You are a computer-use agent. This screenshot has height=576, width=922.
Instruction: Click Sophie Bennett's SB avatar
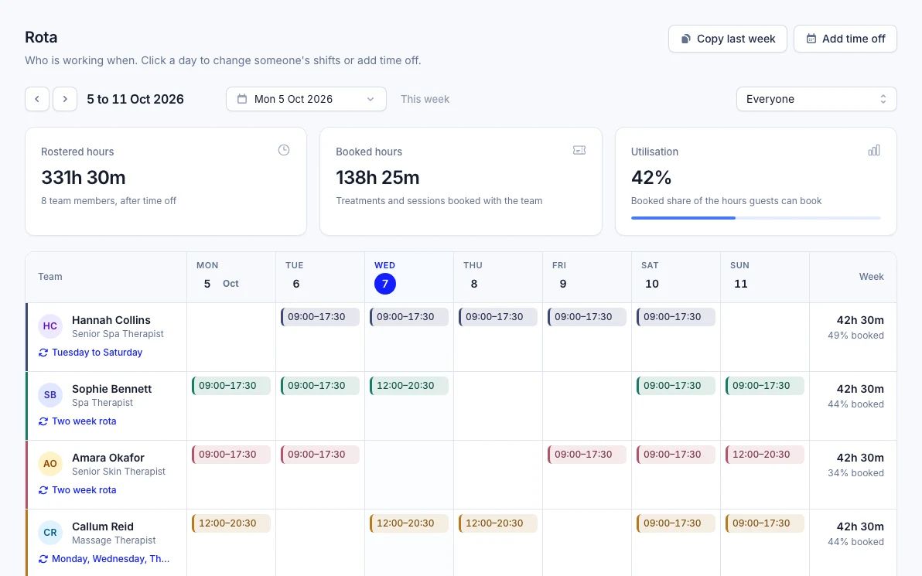pos(50,395)
